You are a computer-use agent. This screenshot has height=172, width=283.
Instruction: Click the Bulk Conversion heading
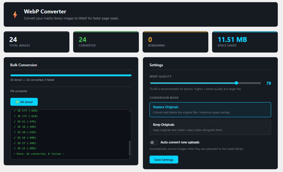coord(23,65)
